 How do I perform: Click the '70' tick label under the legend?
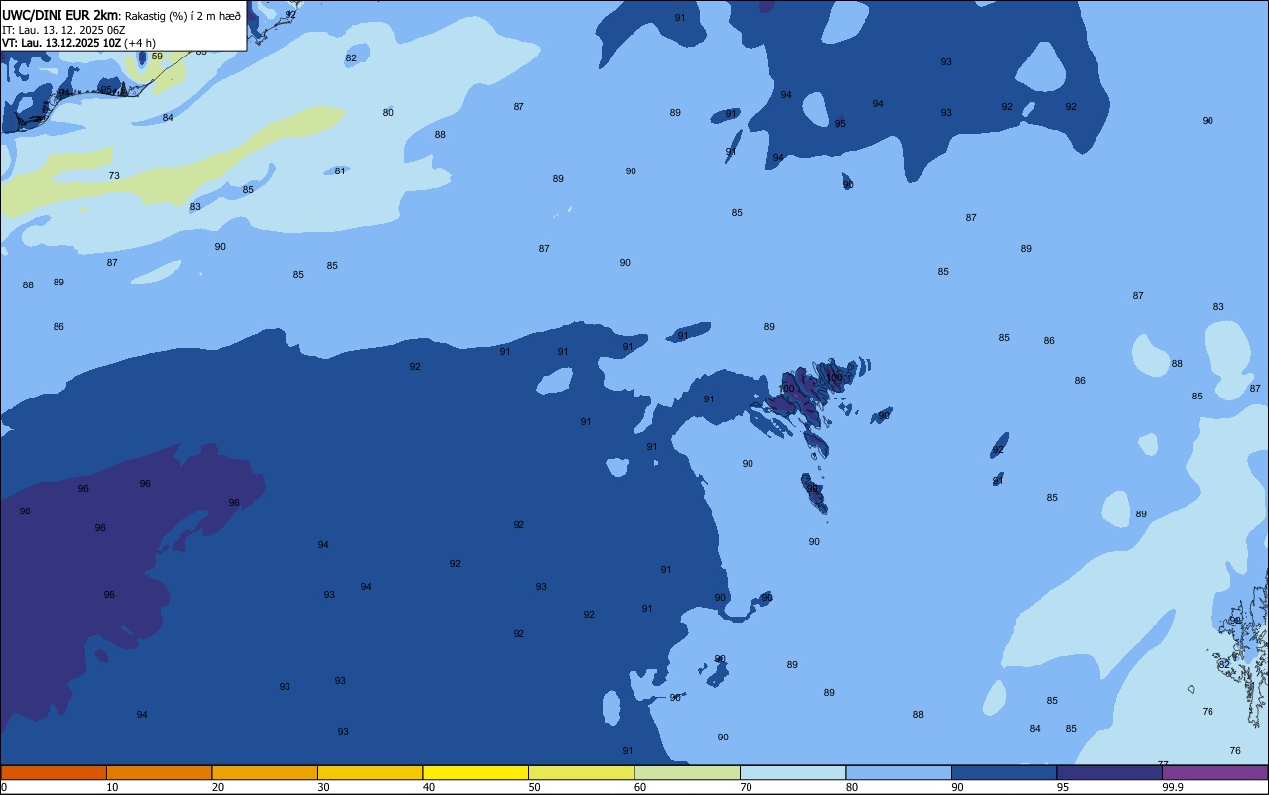(746, 787)
